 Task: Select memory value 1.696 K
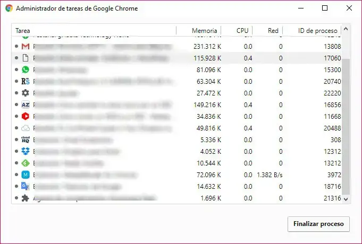coord(211,198)
